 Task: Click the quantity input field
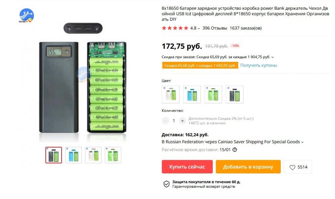pos(173,120)
